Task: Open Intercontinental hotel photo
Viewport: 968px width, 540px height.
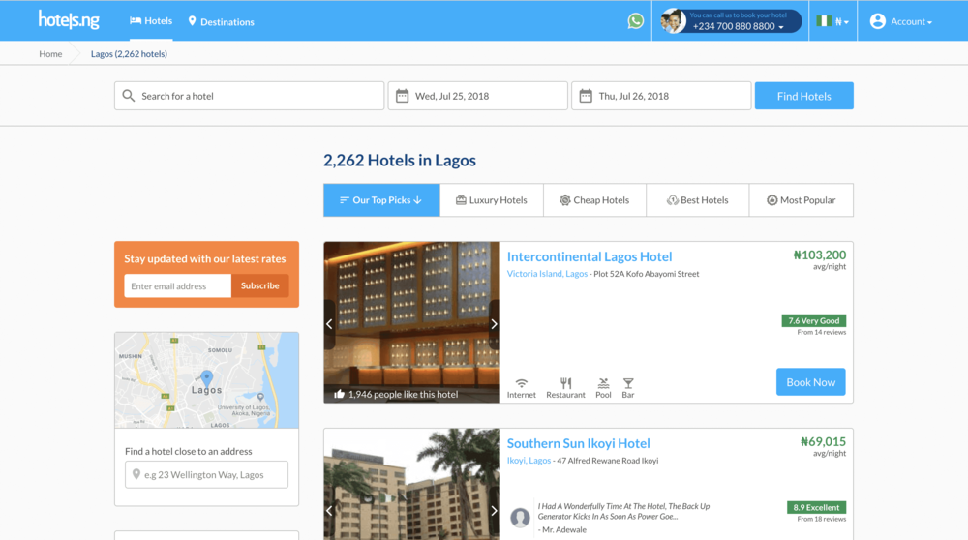Action: click(x=411, y=322)
